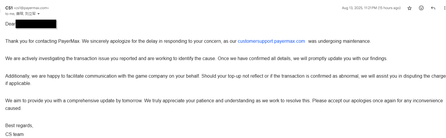446x138 pixels.
Task: Click the 'to me' recipients line
Action: tap(10, 14)
